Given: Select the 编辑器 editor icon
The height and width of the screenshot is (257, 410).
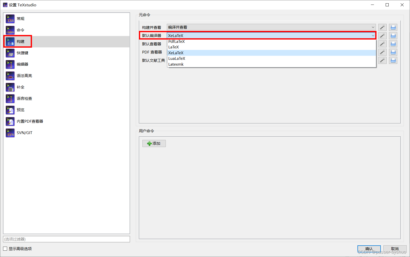Looking at the screenshot, I should 10,64.
